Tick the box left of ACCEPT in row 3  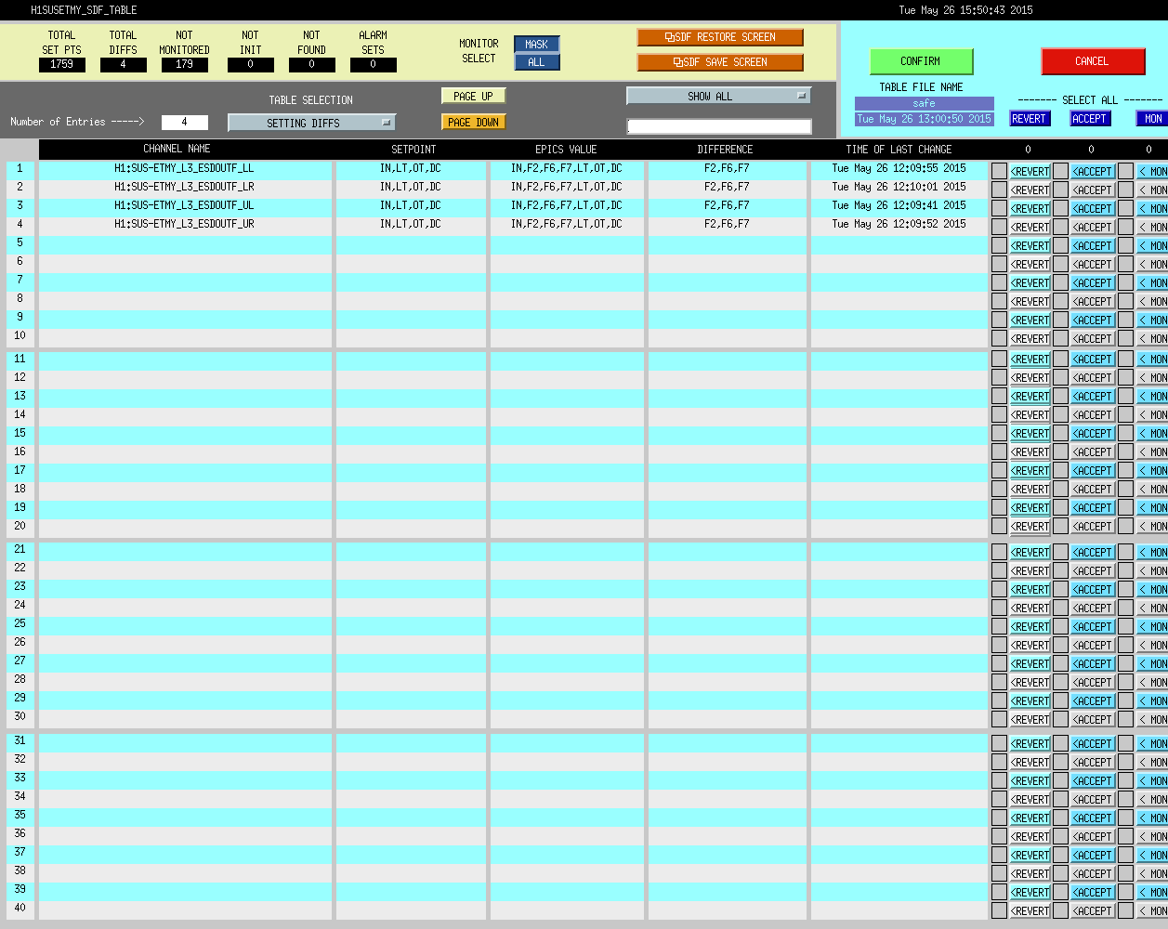(1060, 208)
